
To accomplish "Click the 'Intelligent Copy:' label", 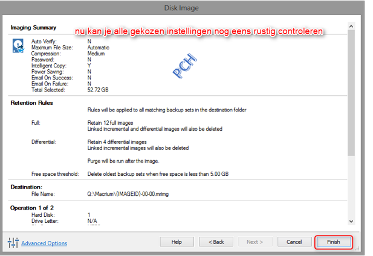I will [x=49, y=66].
